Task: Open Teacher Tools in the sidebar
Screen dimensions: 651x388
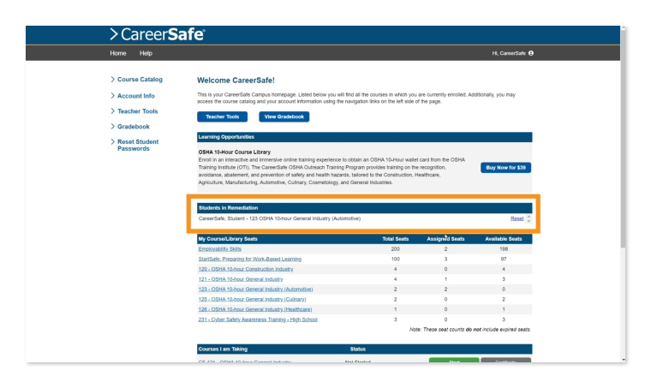Action: coord(137,111)
